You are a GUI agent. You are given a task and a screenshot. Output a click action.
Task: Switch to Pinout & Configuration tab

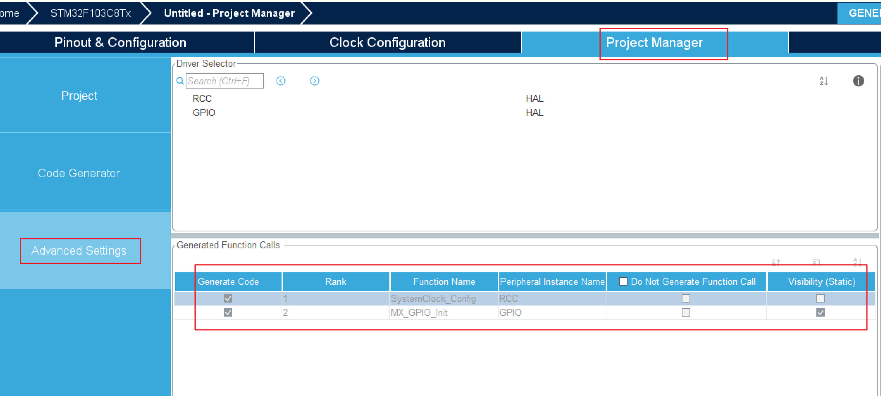(x=120, y=42)
